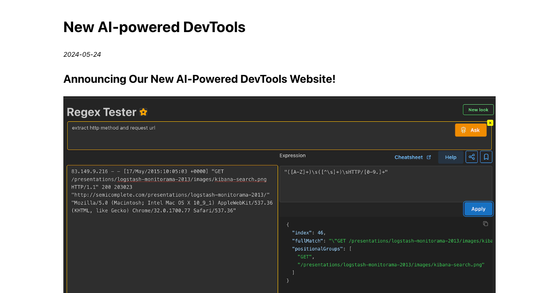Click the Ask button
The height and width of the screenshot is (293, 559).
[470, 130]
